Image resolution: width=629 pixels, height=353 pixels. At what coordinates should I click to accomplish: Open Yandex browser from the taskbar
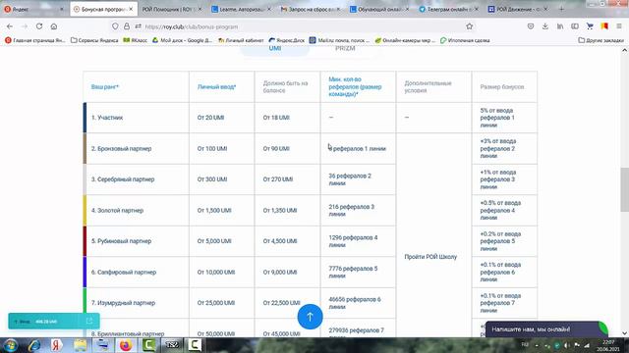57,345
